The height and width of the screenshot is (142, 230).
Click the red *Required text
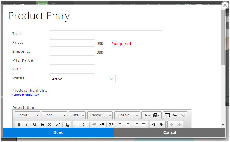tap(121, 44)
